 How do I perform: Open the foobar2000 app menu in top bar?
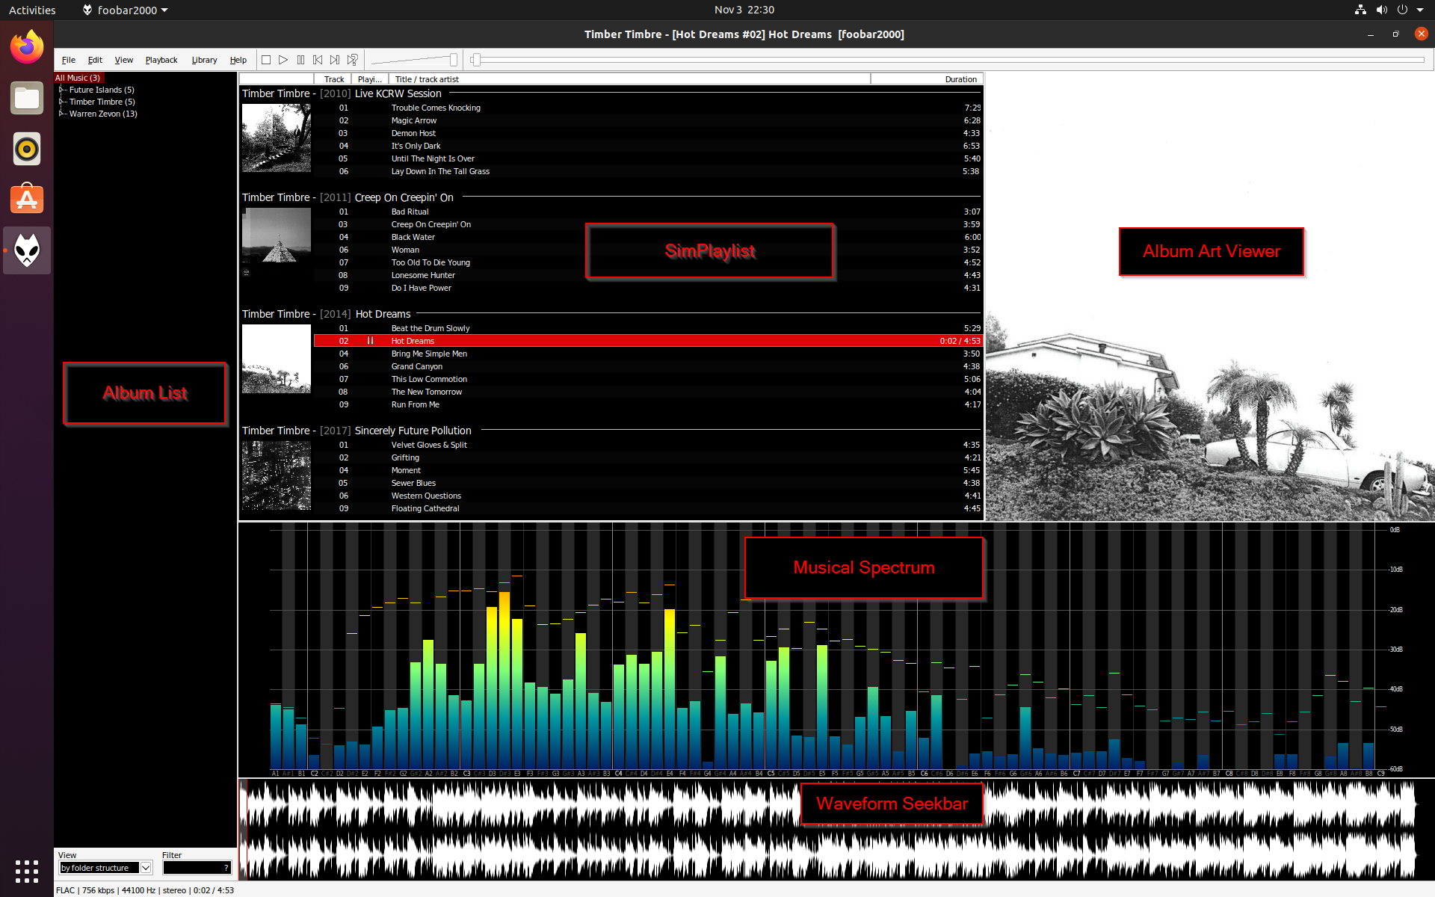click(x=126, y=10)
